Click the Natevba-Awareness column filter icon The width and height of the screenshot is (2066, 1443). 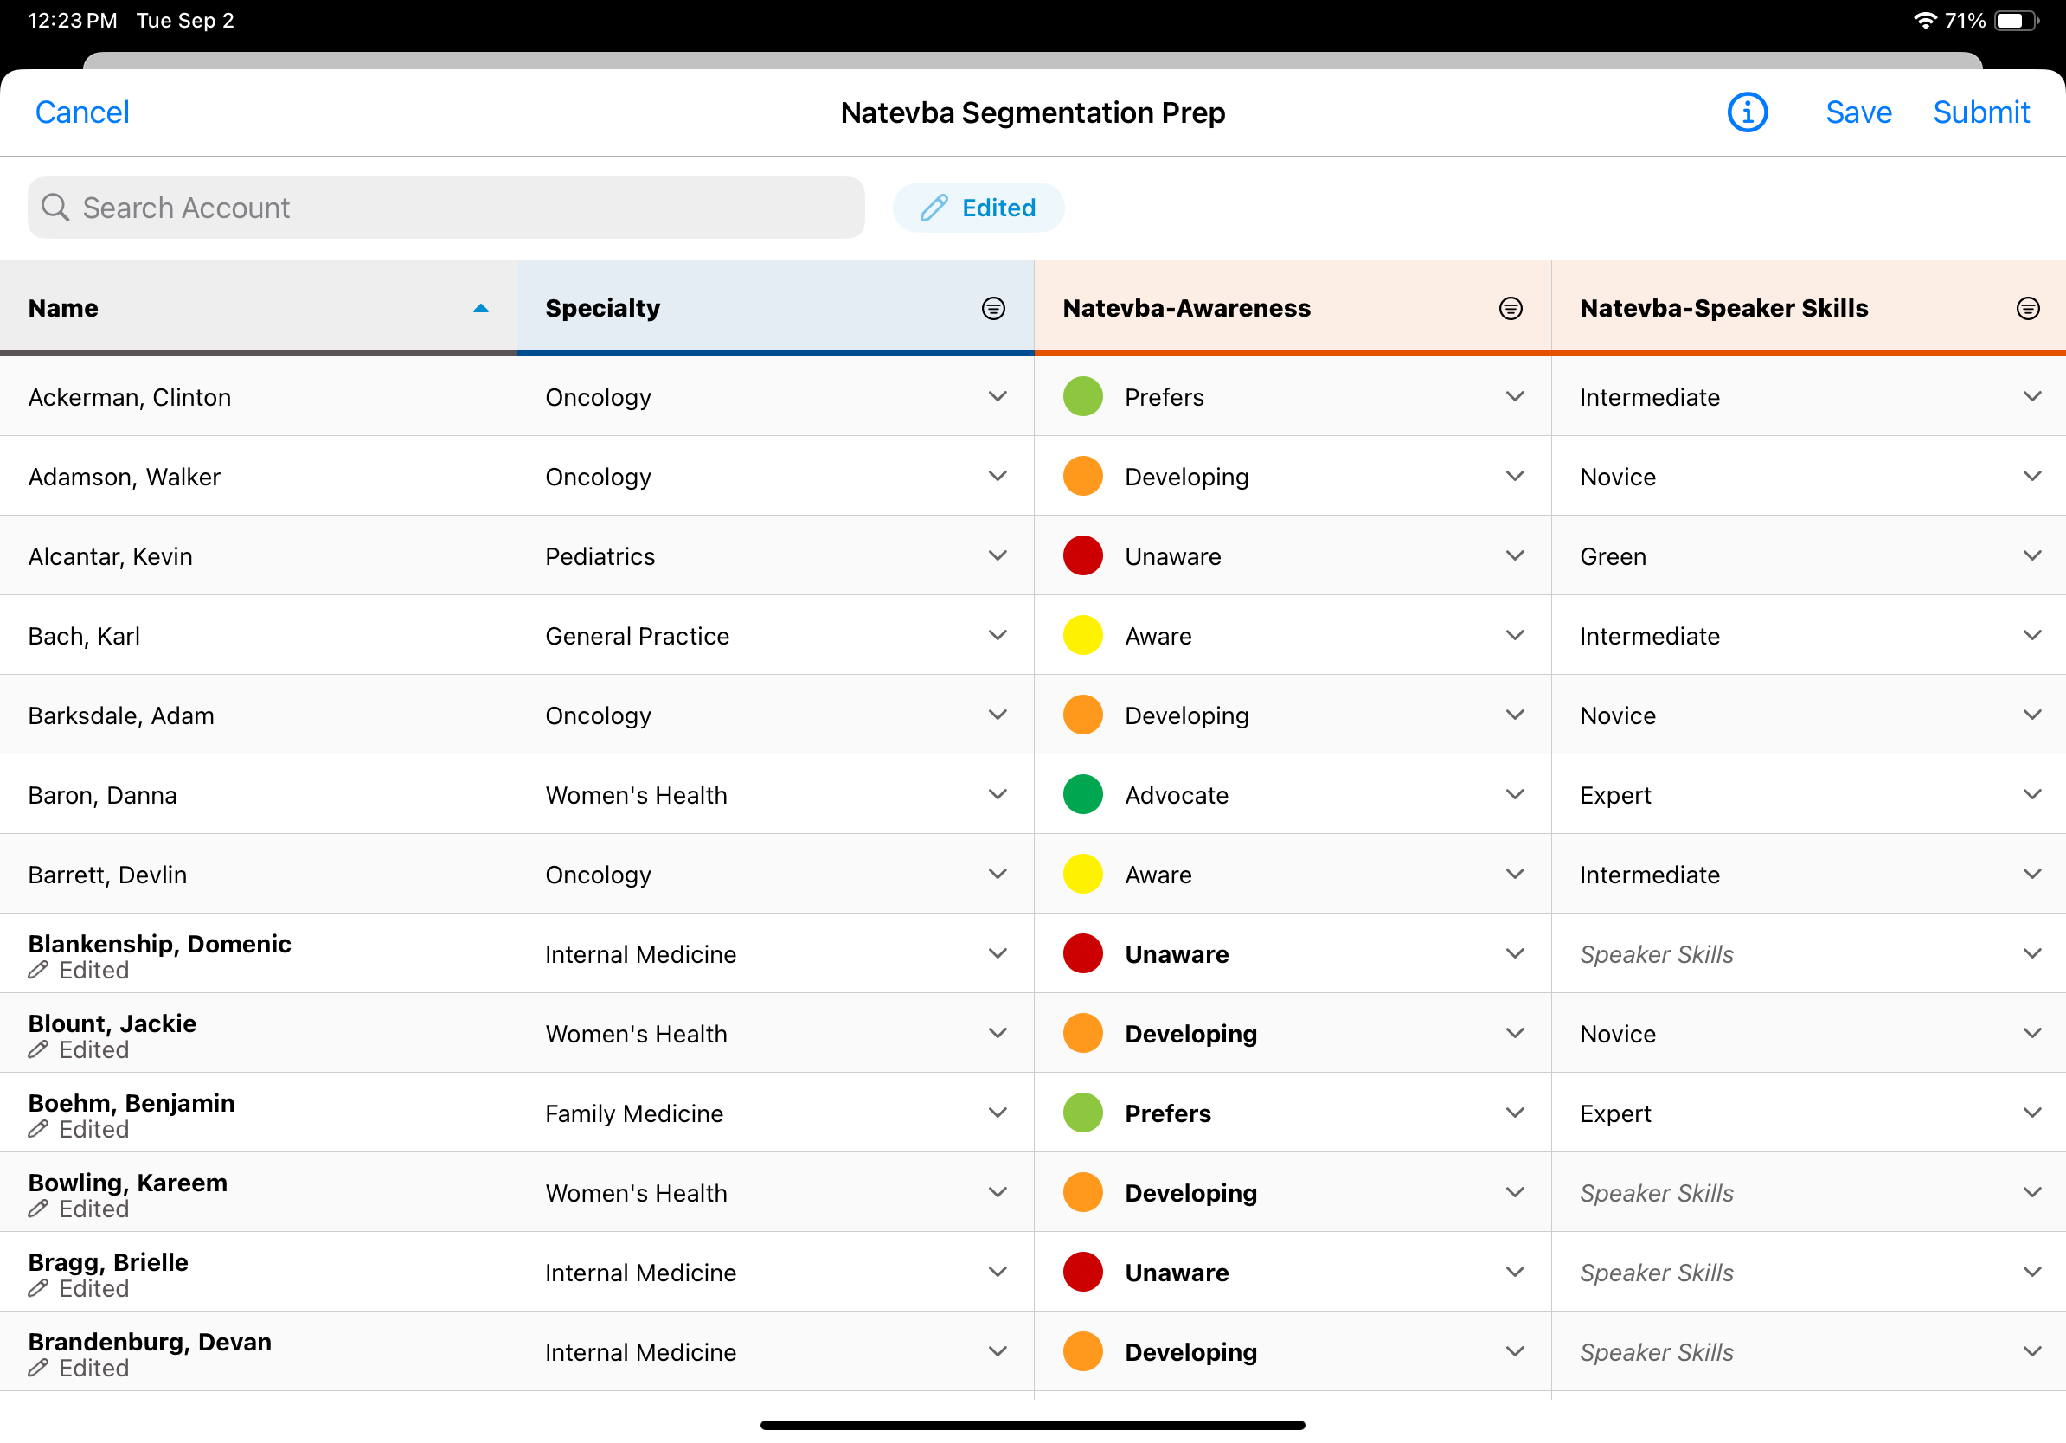1510,309
